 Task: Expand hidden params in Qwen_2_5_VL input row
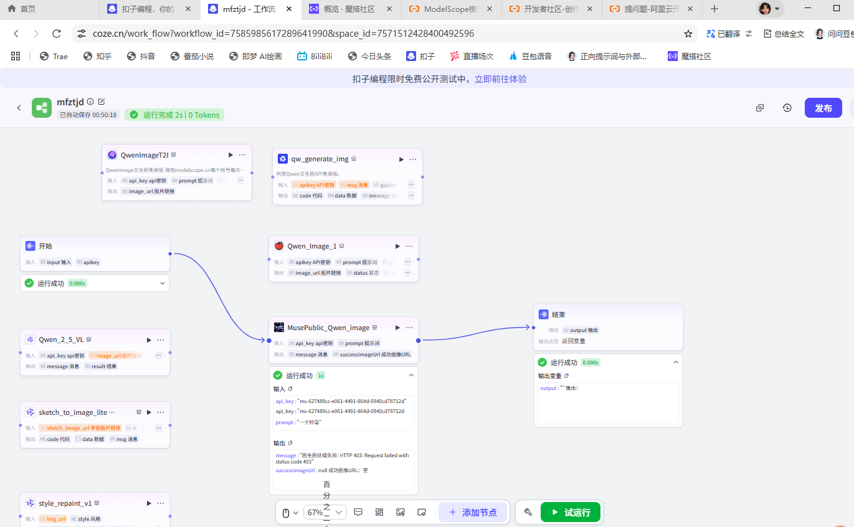158,355
